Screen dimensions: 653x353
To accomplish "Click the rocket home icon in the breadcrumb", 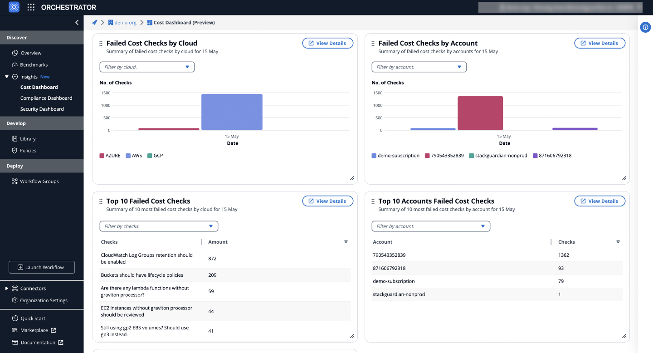I will pyautogui.click(x=94, y=22).
